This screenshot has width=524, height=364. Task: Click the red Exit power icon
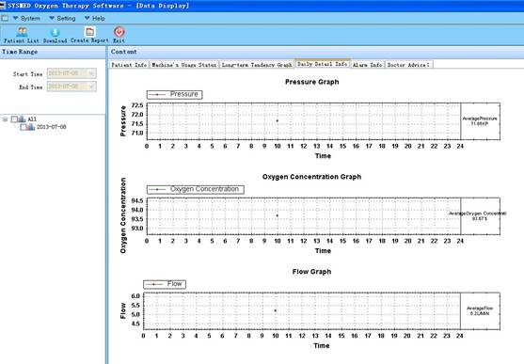(119, 32)
